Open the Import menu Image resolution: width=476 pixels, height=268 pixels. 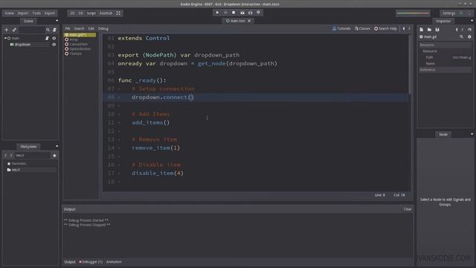pos(23,13)
